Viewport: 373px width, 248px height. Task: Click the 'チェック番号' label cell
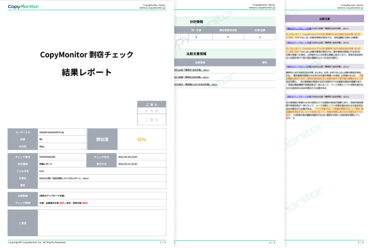(23, 157)
